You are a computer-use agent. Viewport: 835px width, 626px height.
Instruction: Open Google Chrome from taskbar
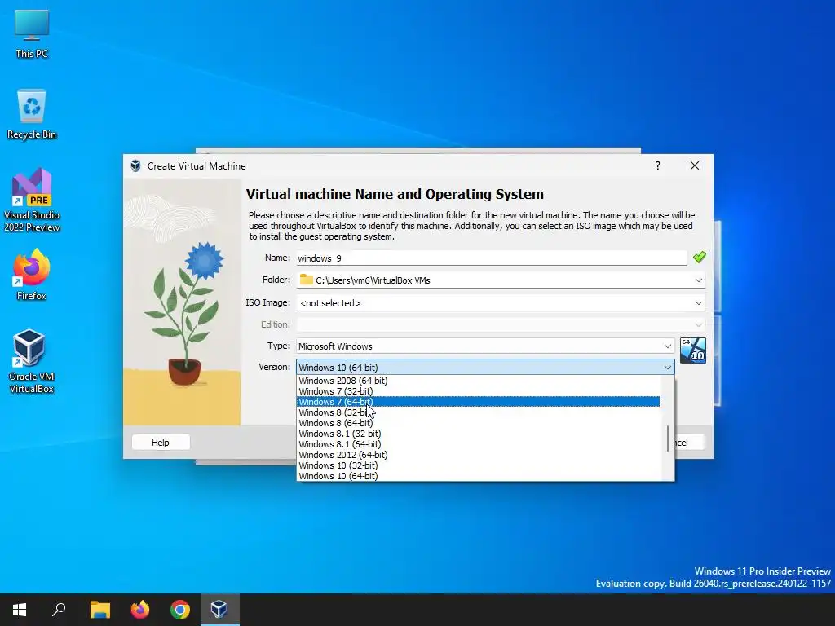[x=180, y=610]
